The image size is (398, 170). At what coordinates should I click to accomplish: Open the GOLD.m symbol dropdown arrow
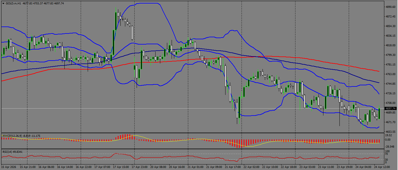3,3
